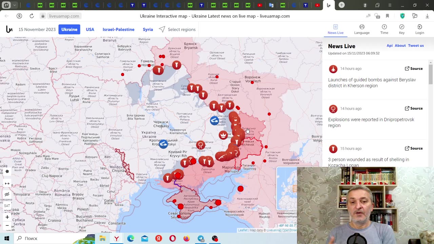434x244 pixels.
Task: Activate the distance measure arrow tool
Action: point(7,183)
